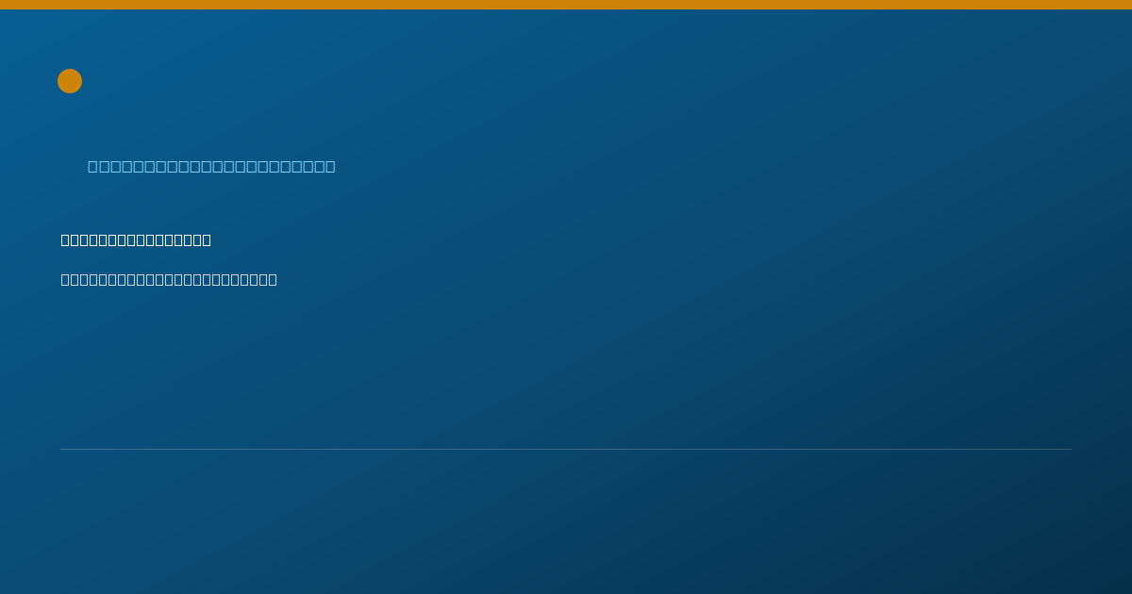Click the orange bar along the top edge
1132x594 pixels.
(x=566, y=5)
